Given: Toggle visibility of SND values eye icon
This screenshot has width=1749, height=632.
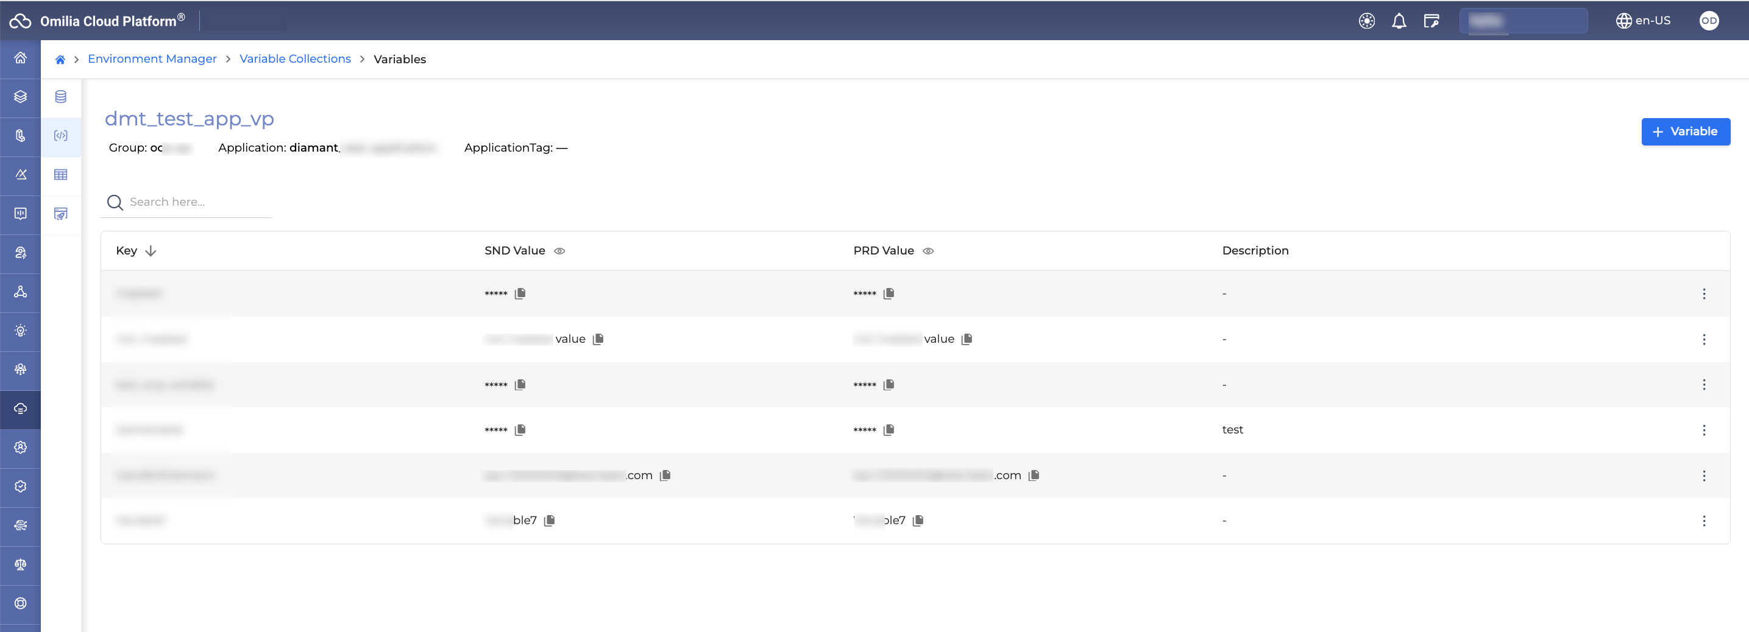Looking at the screenshot, I should coord(559,251).
